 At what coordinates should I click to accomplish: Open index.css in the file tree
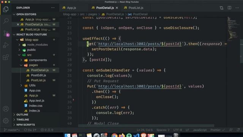click(x=35, y=106)
